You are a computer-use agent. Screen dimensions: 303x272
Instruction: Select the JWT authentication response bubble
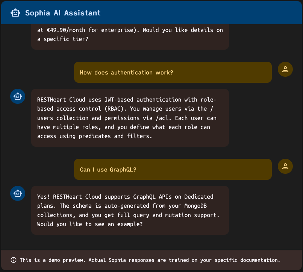pyautogui.click(x=130, y=118)
